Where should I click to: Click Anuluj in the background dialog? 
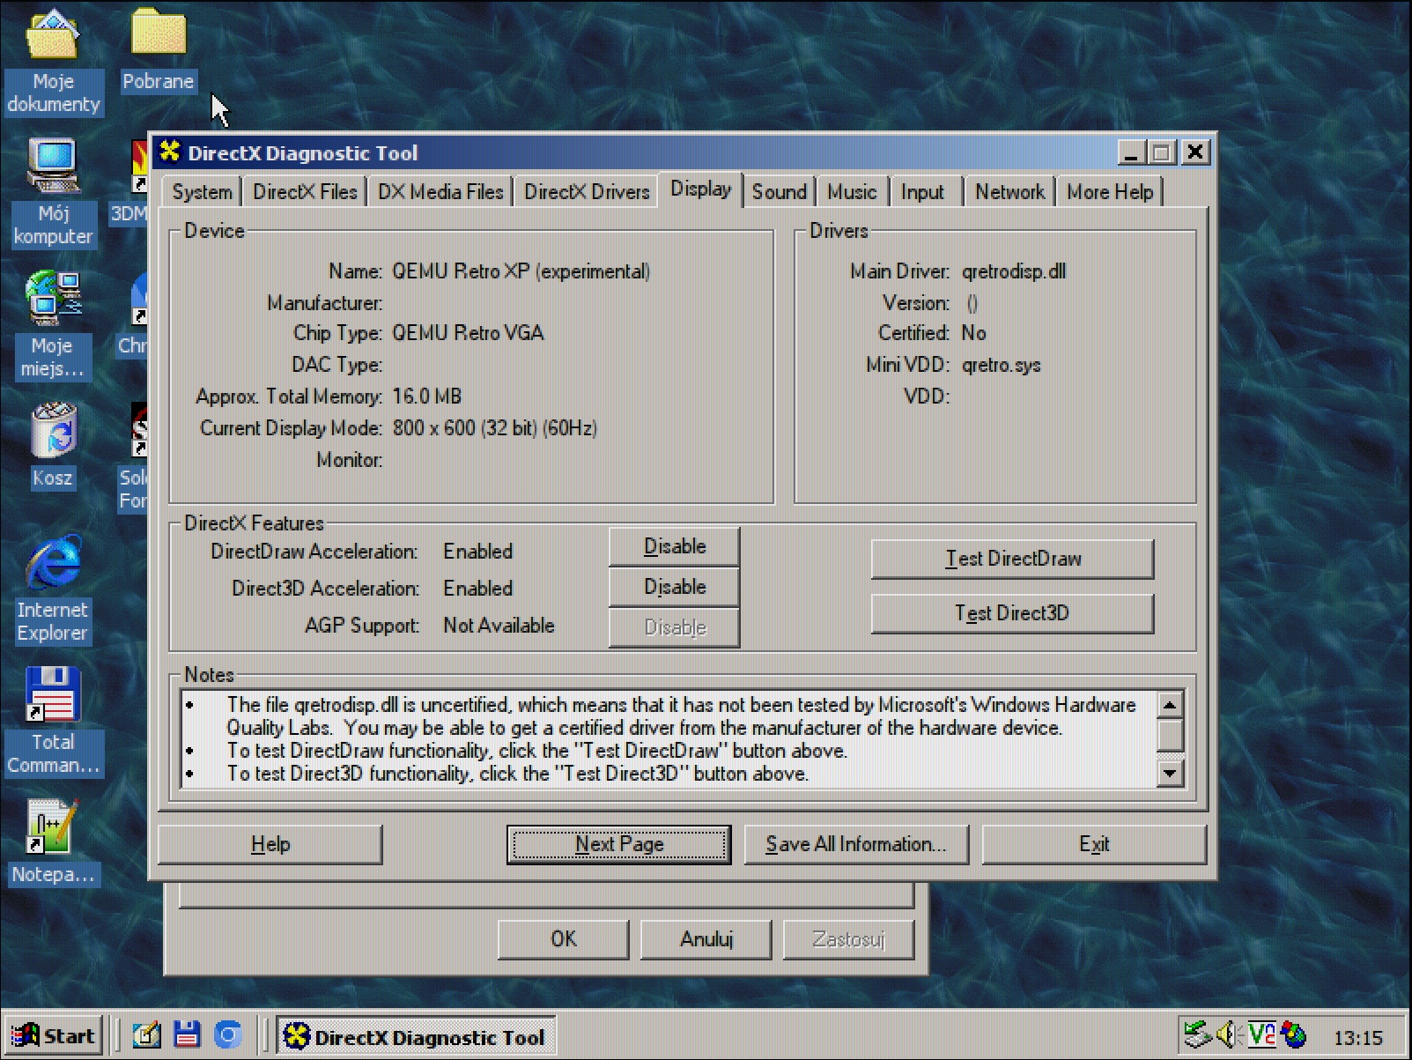coord(706,939)
